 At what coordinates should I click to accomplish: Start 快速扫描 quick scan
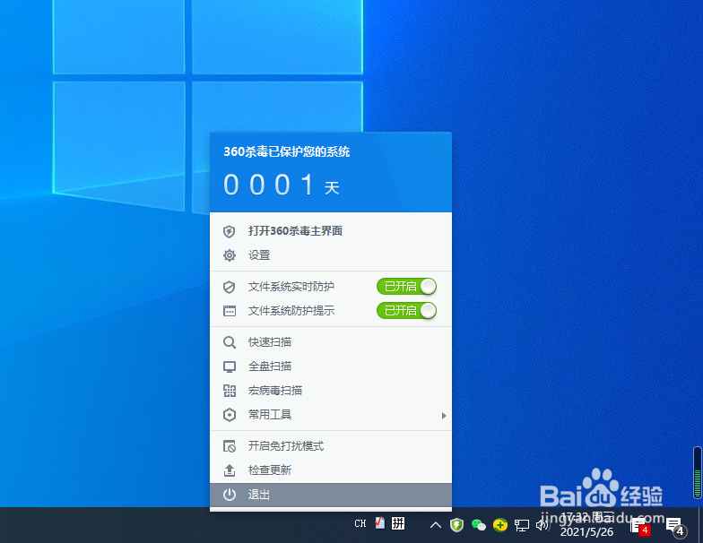[330, 342]
